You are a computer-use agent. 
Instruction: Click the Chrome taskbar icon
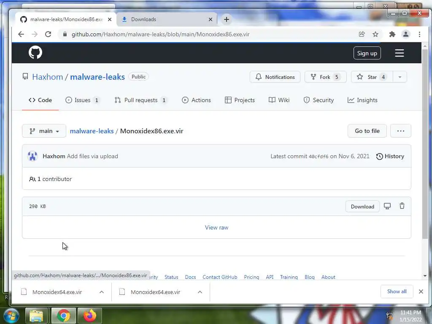click(64, 316)
